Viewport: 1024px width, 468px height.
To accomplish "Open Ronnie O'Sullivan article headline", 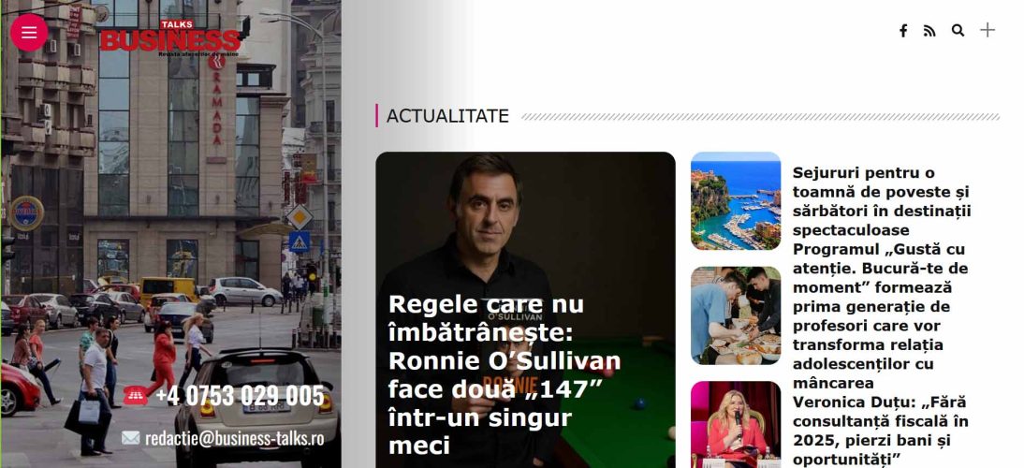I will pos(505,374).
